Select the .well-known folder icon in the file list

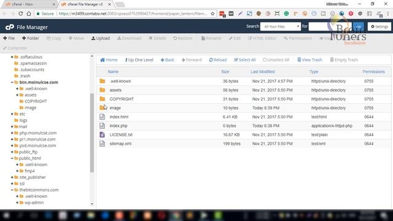tap(103, 81)
